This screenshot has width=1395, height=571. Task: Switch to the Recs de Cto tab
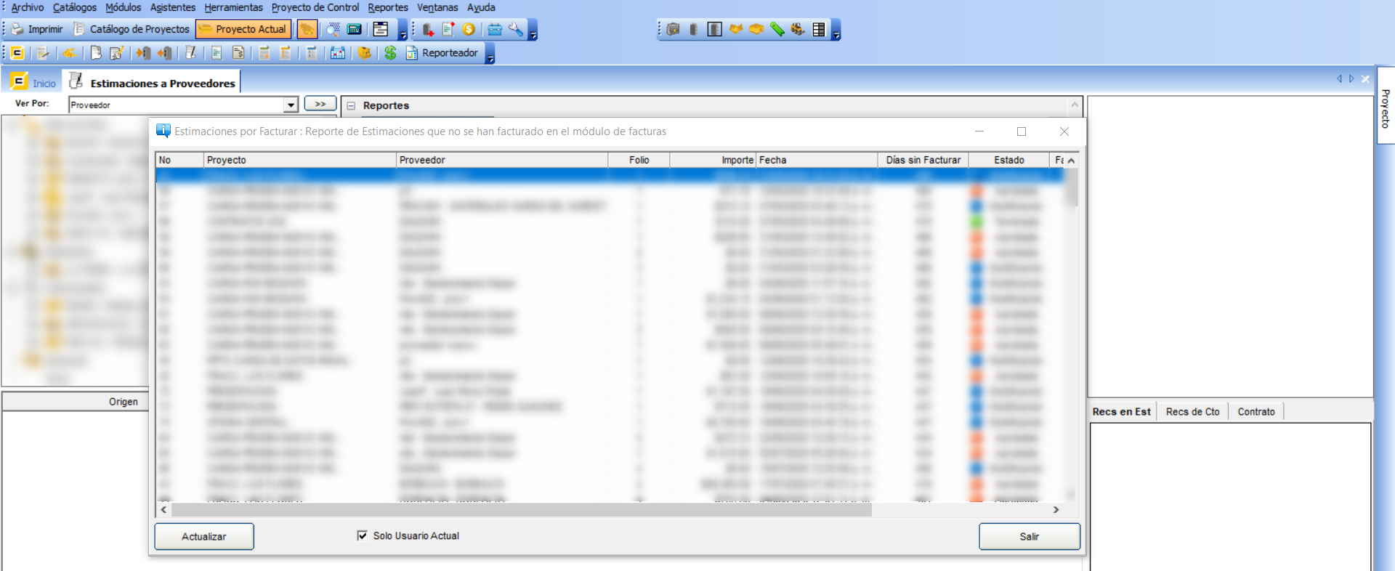click(x=1192, y=412)
